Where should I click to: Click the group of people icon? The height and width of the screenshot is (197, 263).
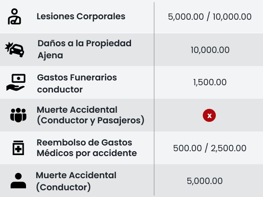[x=18, y=115]
